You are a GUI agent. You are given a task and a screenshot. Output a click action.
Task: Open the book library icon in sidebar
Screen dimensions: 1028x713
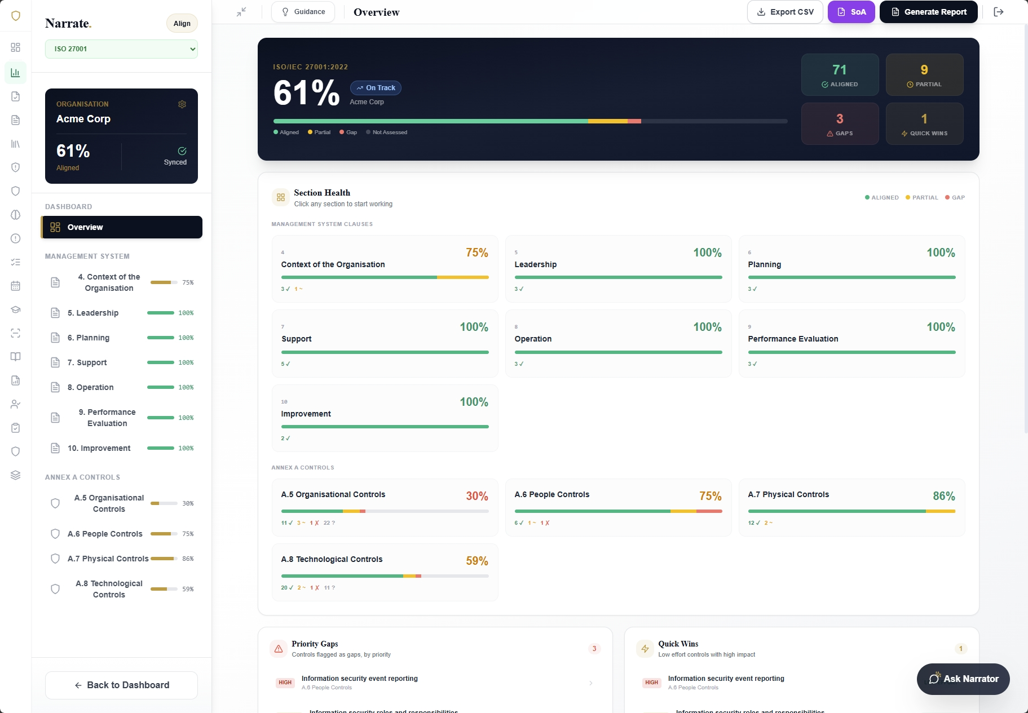15,356
